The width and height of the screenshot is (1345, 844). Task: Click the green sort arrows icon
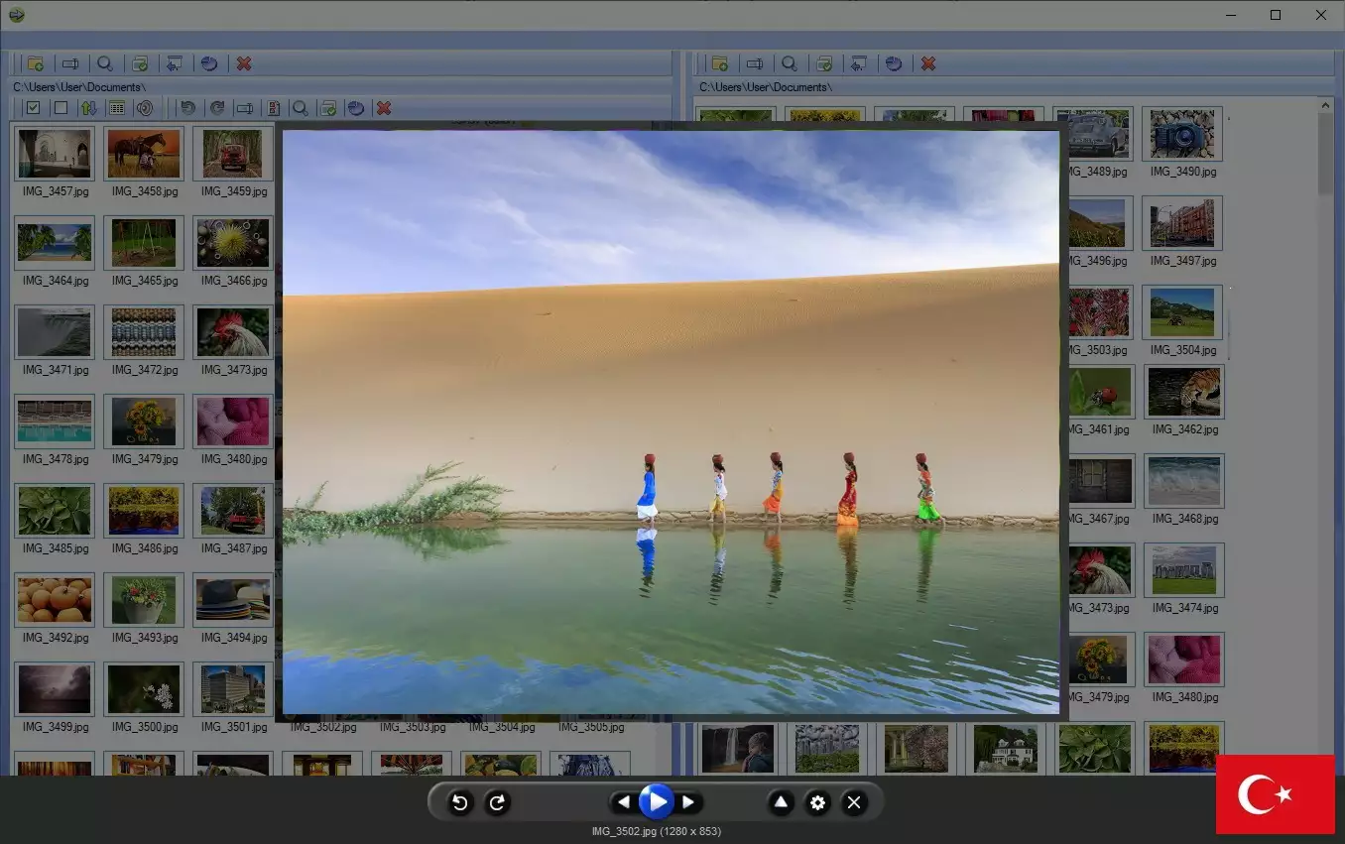point(88,107)
